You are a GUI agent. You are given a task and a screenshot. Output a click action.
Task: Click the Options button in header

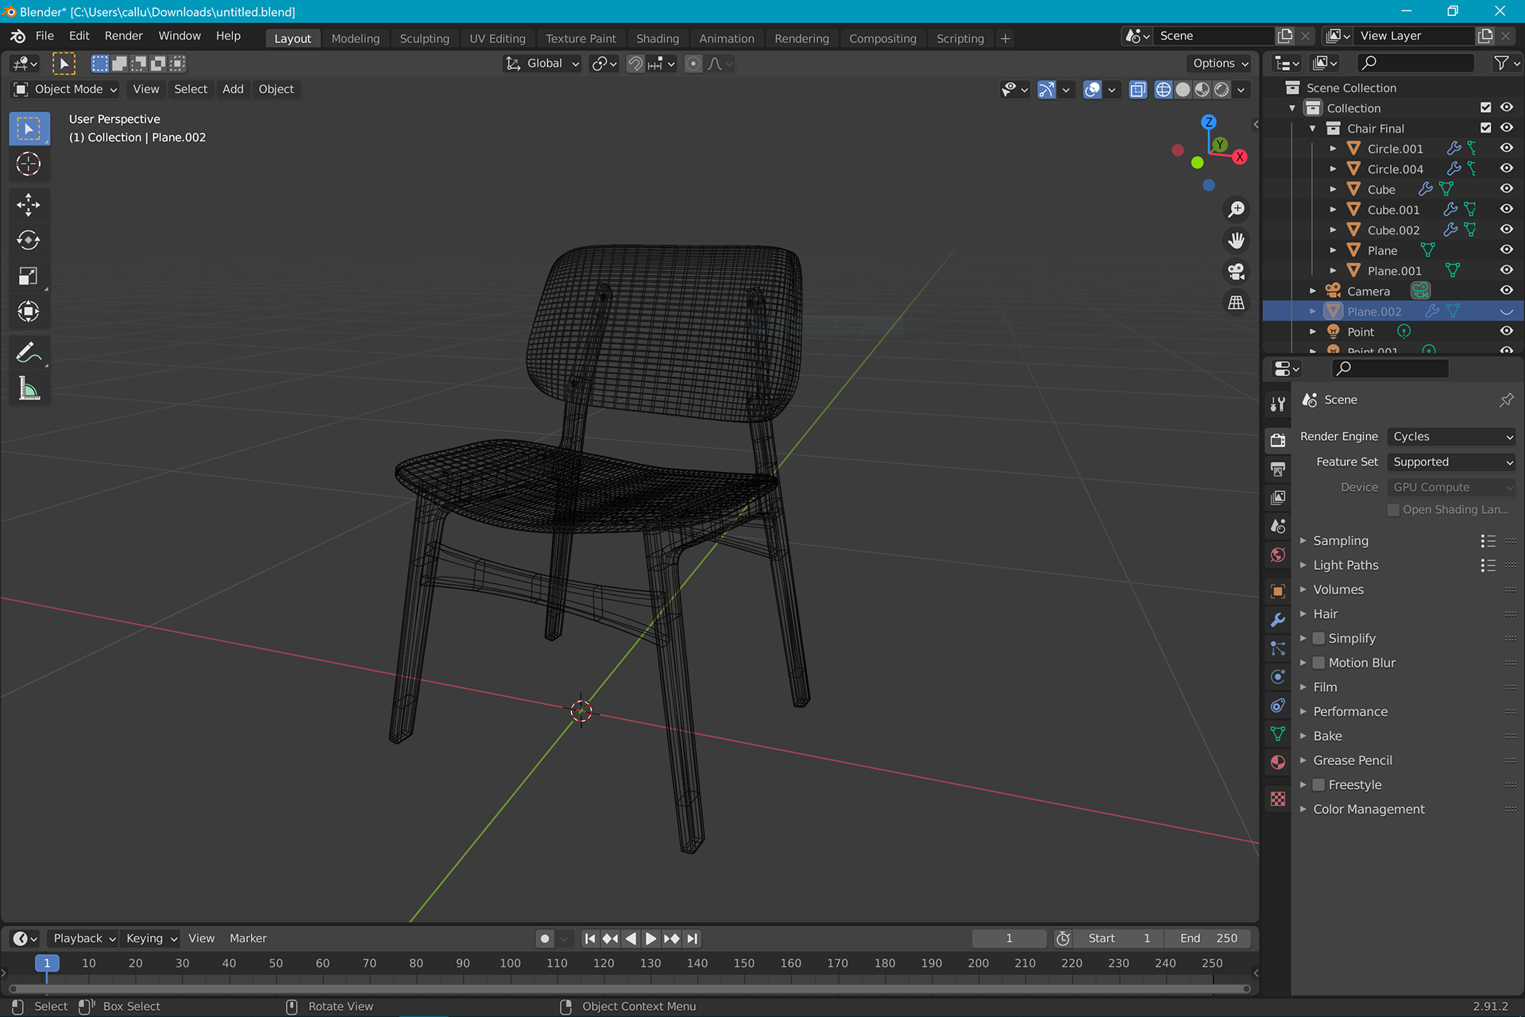pos(1219,64)
